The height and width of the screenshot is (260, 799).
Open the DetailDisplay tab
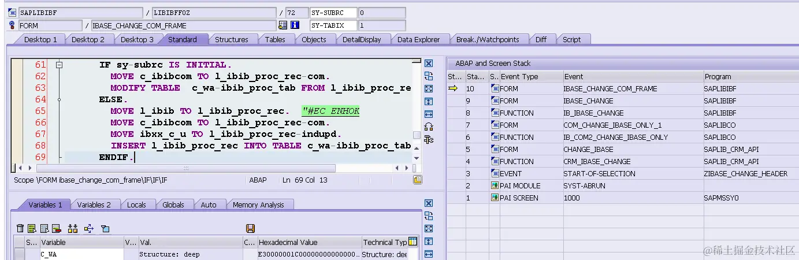coord(362,39)
